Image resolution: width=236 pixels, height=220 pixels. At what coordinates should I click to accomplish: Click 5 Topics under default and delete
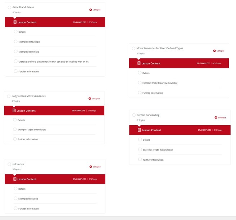click(x=17, y=13)
